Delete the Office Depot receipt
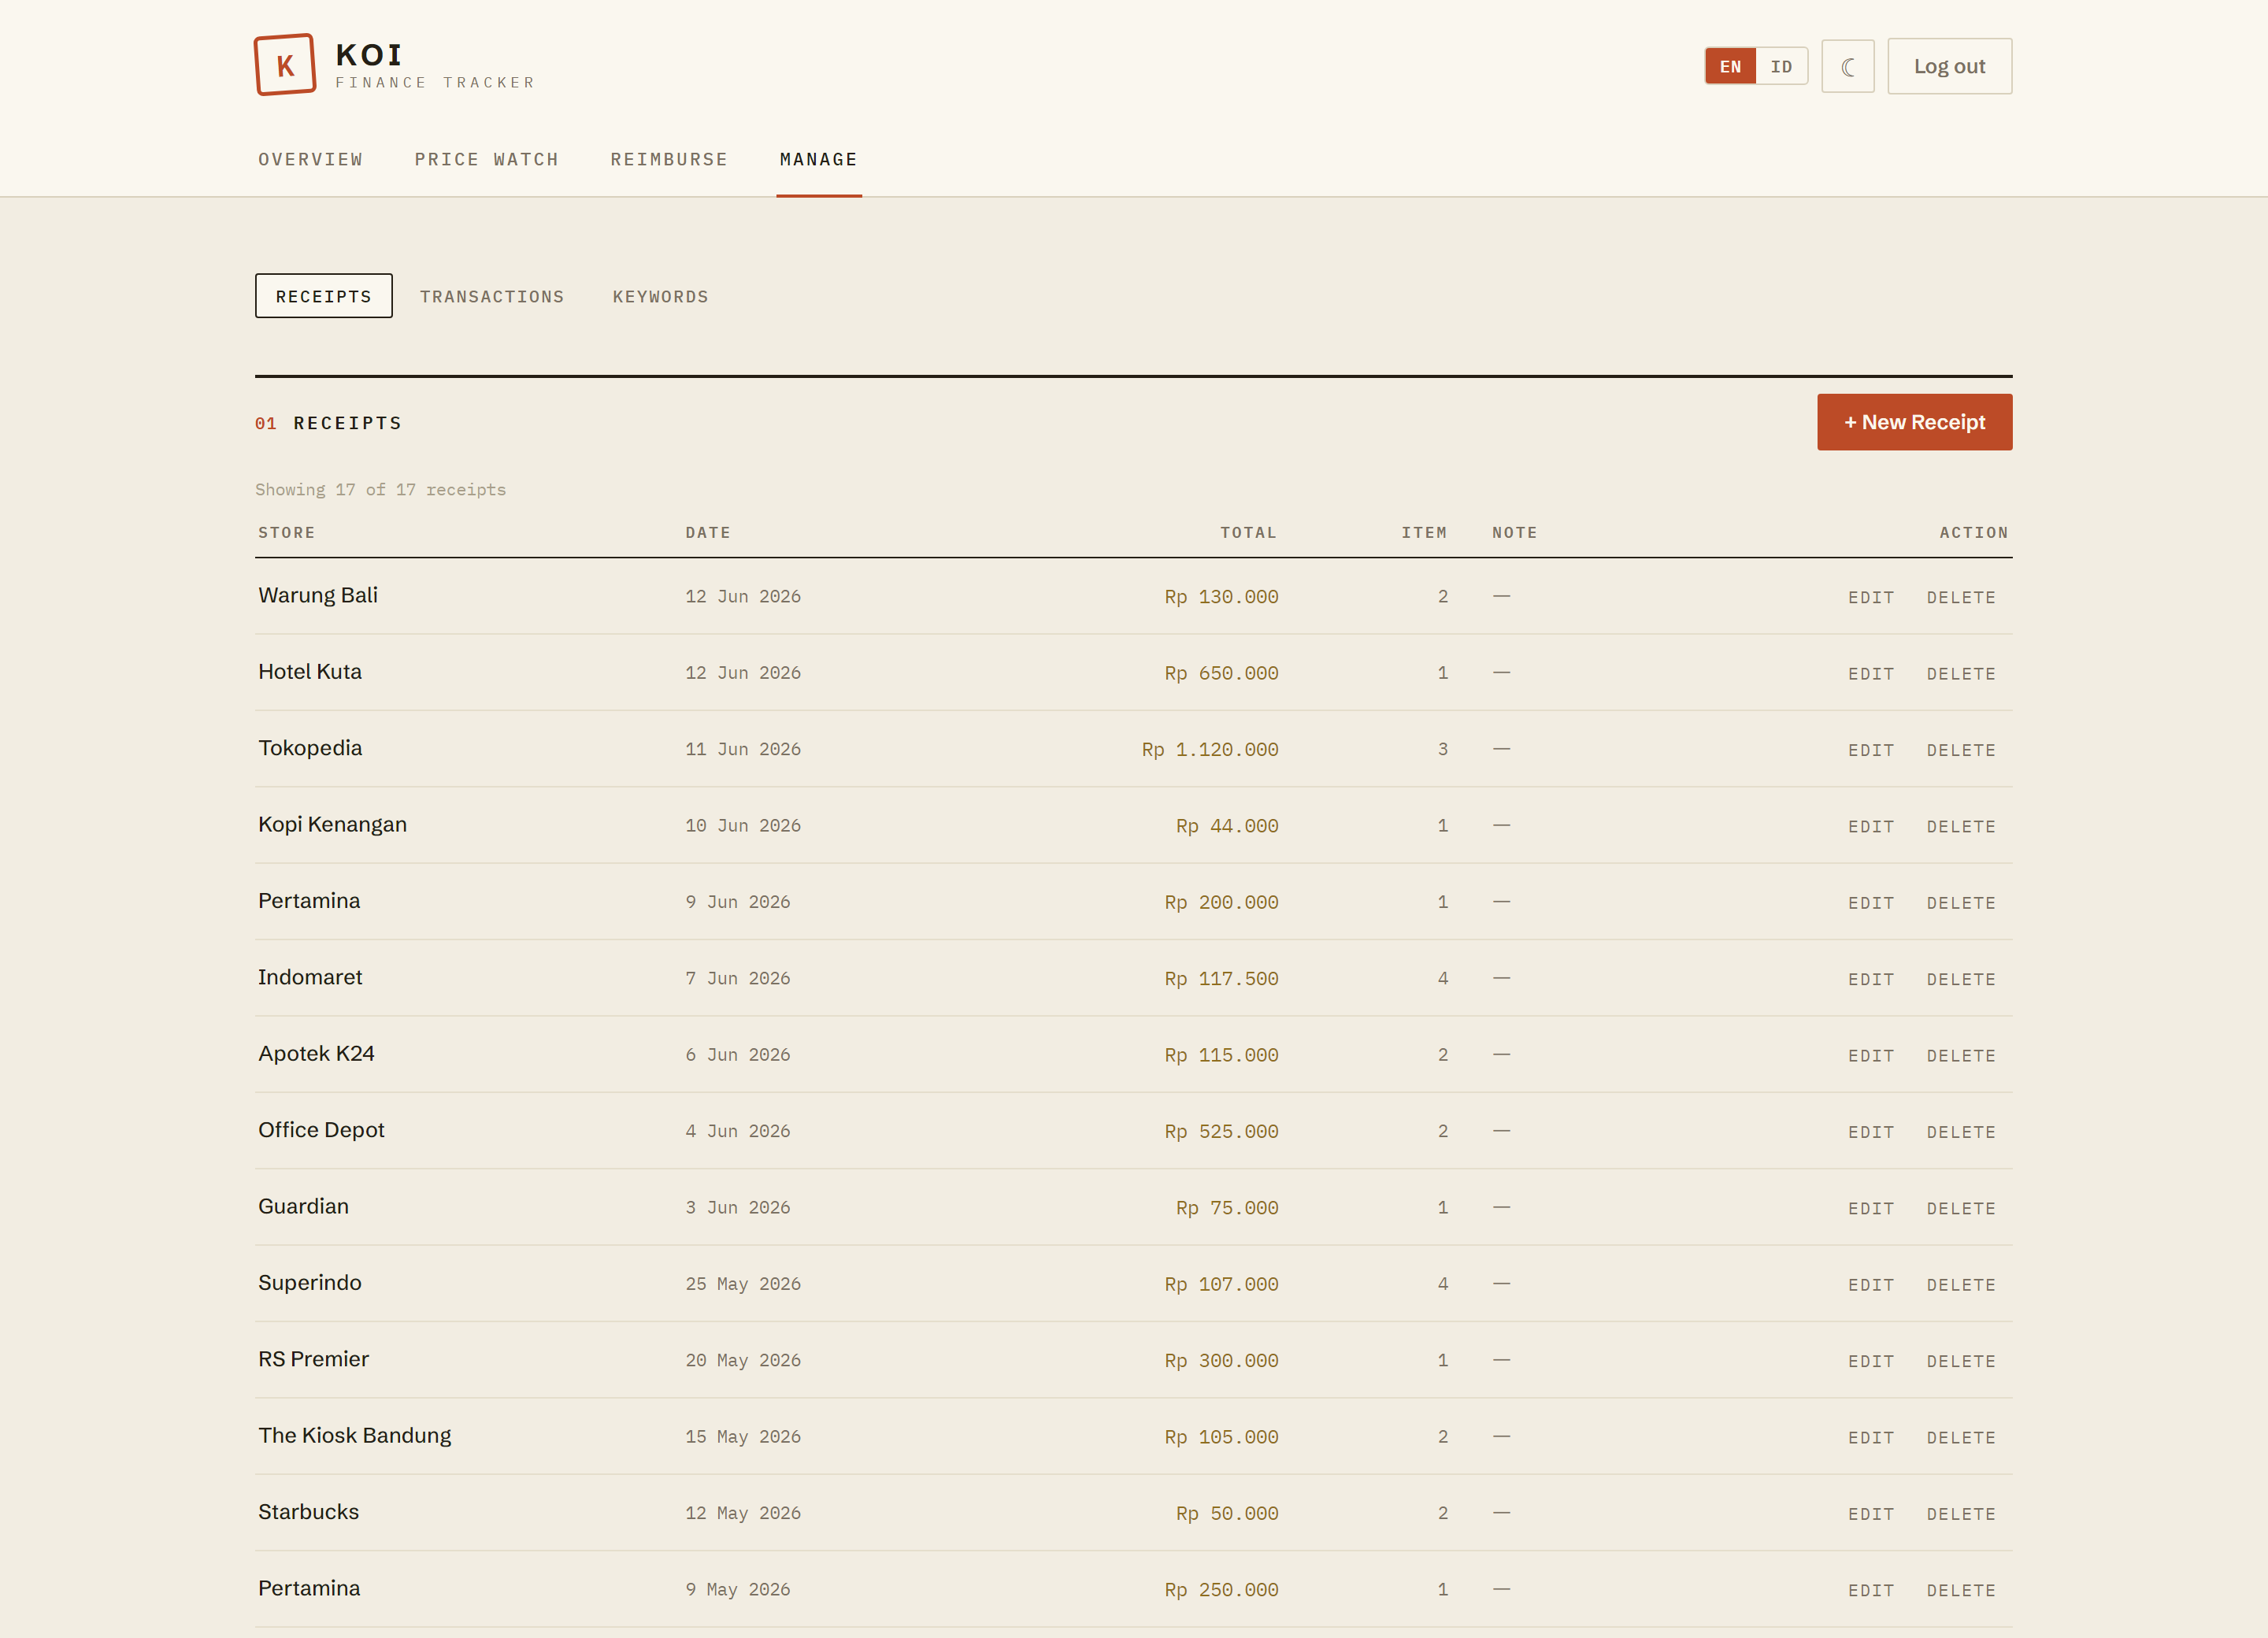Image resolution: width=2268 pixels, height=1638 pixels. tap(1961, 1132)
